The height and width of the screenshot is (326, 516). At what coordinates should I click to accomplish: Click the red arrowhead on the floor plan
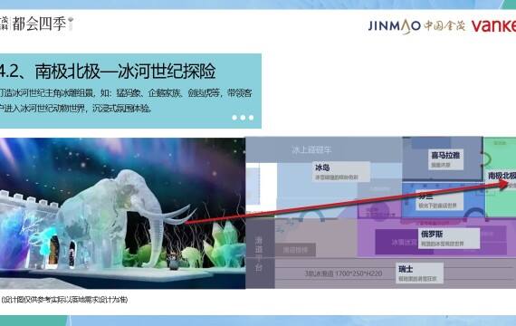pos(502,184)
